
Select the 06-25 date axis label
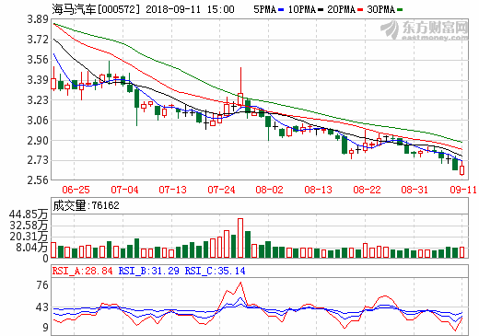click(x=76, y=190)
